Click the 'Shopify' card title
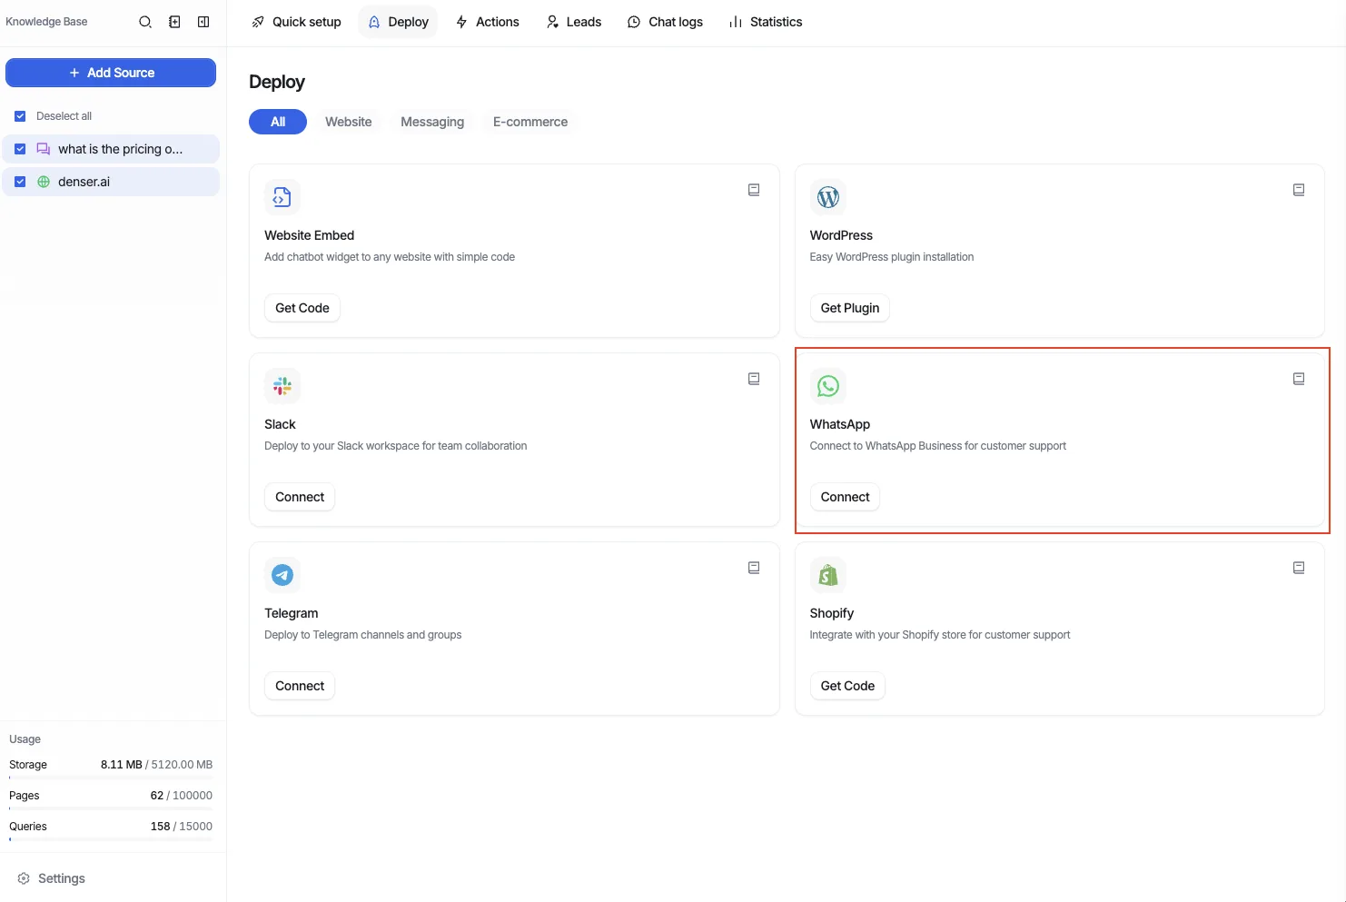The image size is (1346, 902). [x=832, y=613]
